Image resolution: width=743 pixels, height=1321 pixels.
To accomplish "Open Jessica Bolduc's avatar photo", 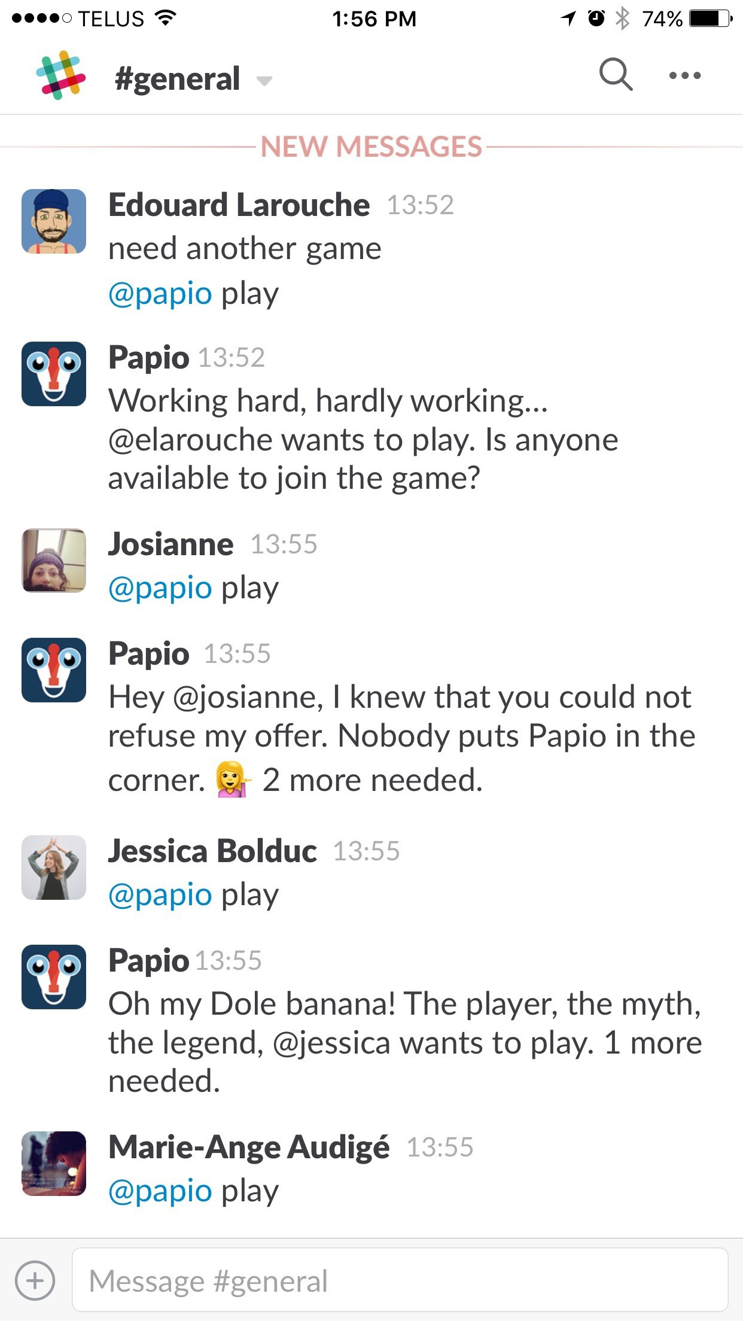I will tap(54, 868).
